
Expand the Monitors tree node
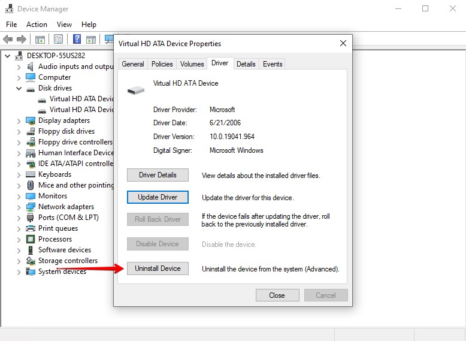pos(19,196)
